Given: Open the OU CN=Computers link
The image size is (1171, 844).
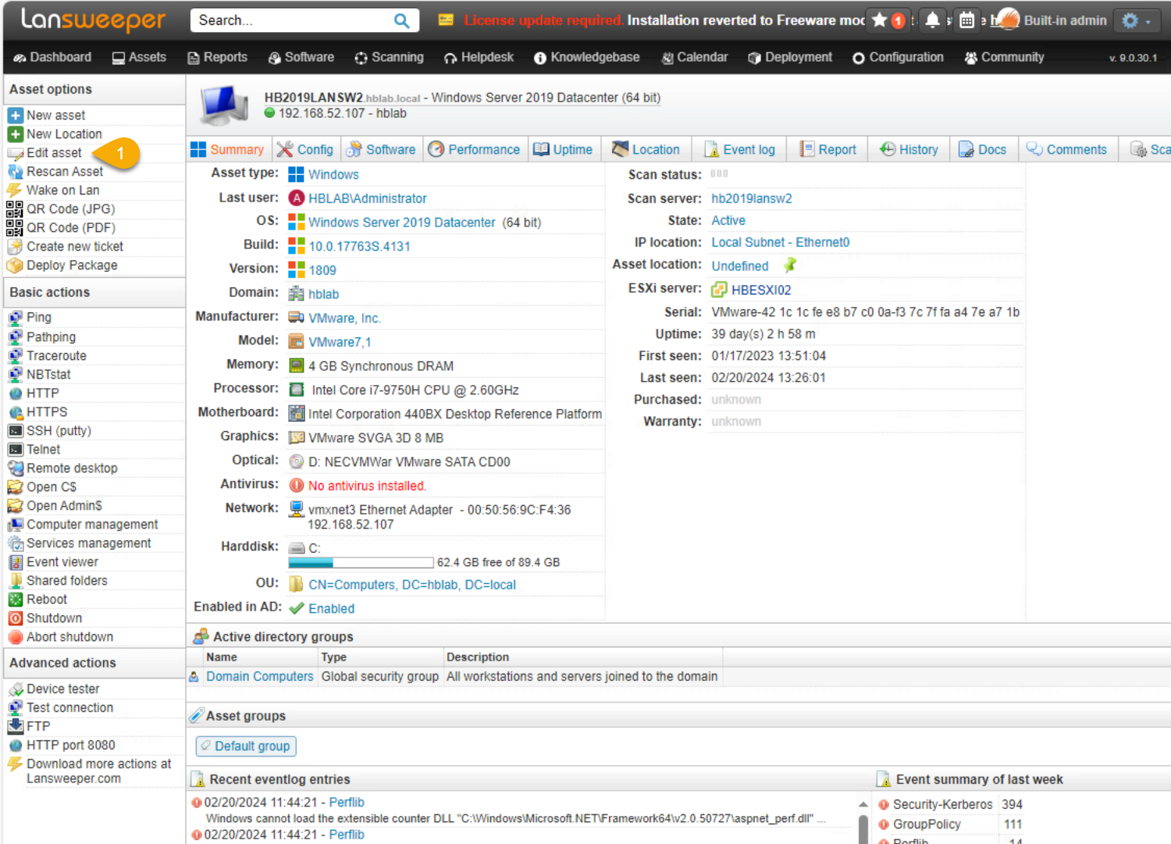Looking at the screenshot, I should (412, 585).
